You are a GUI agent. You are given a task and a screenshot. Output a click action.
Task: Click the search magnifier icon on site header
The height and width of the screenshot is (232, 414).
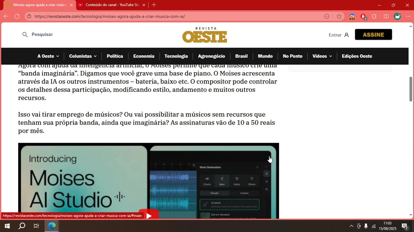25,34
